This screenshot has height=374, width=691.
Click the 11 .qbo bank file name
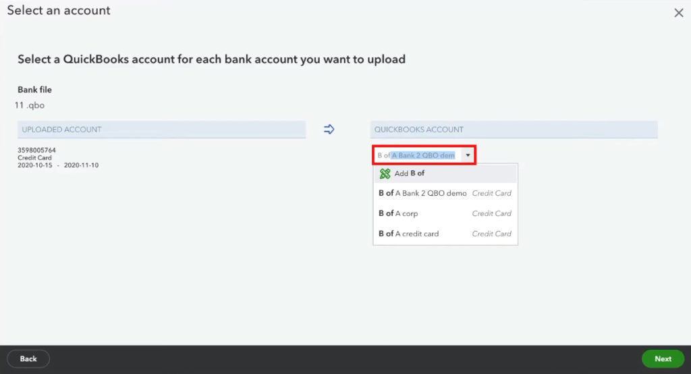click(x=30, y=105)
